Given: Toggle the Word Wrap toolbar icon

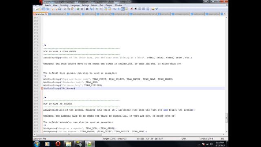Looking at the screenshot, I should tap(115, 9).
